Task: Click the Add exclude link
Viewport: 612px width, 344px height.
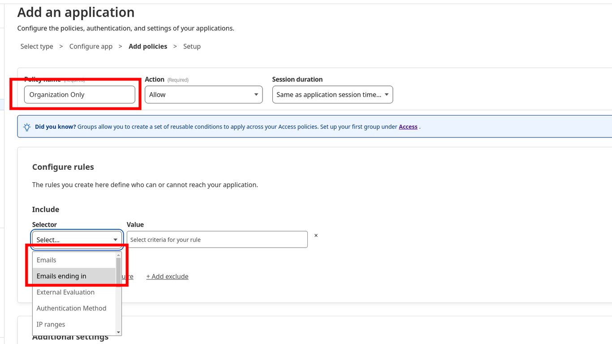Action: click(x=167, y=276)
